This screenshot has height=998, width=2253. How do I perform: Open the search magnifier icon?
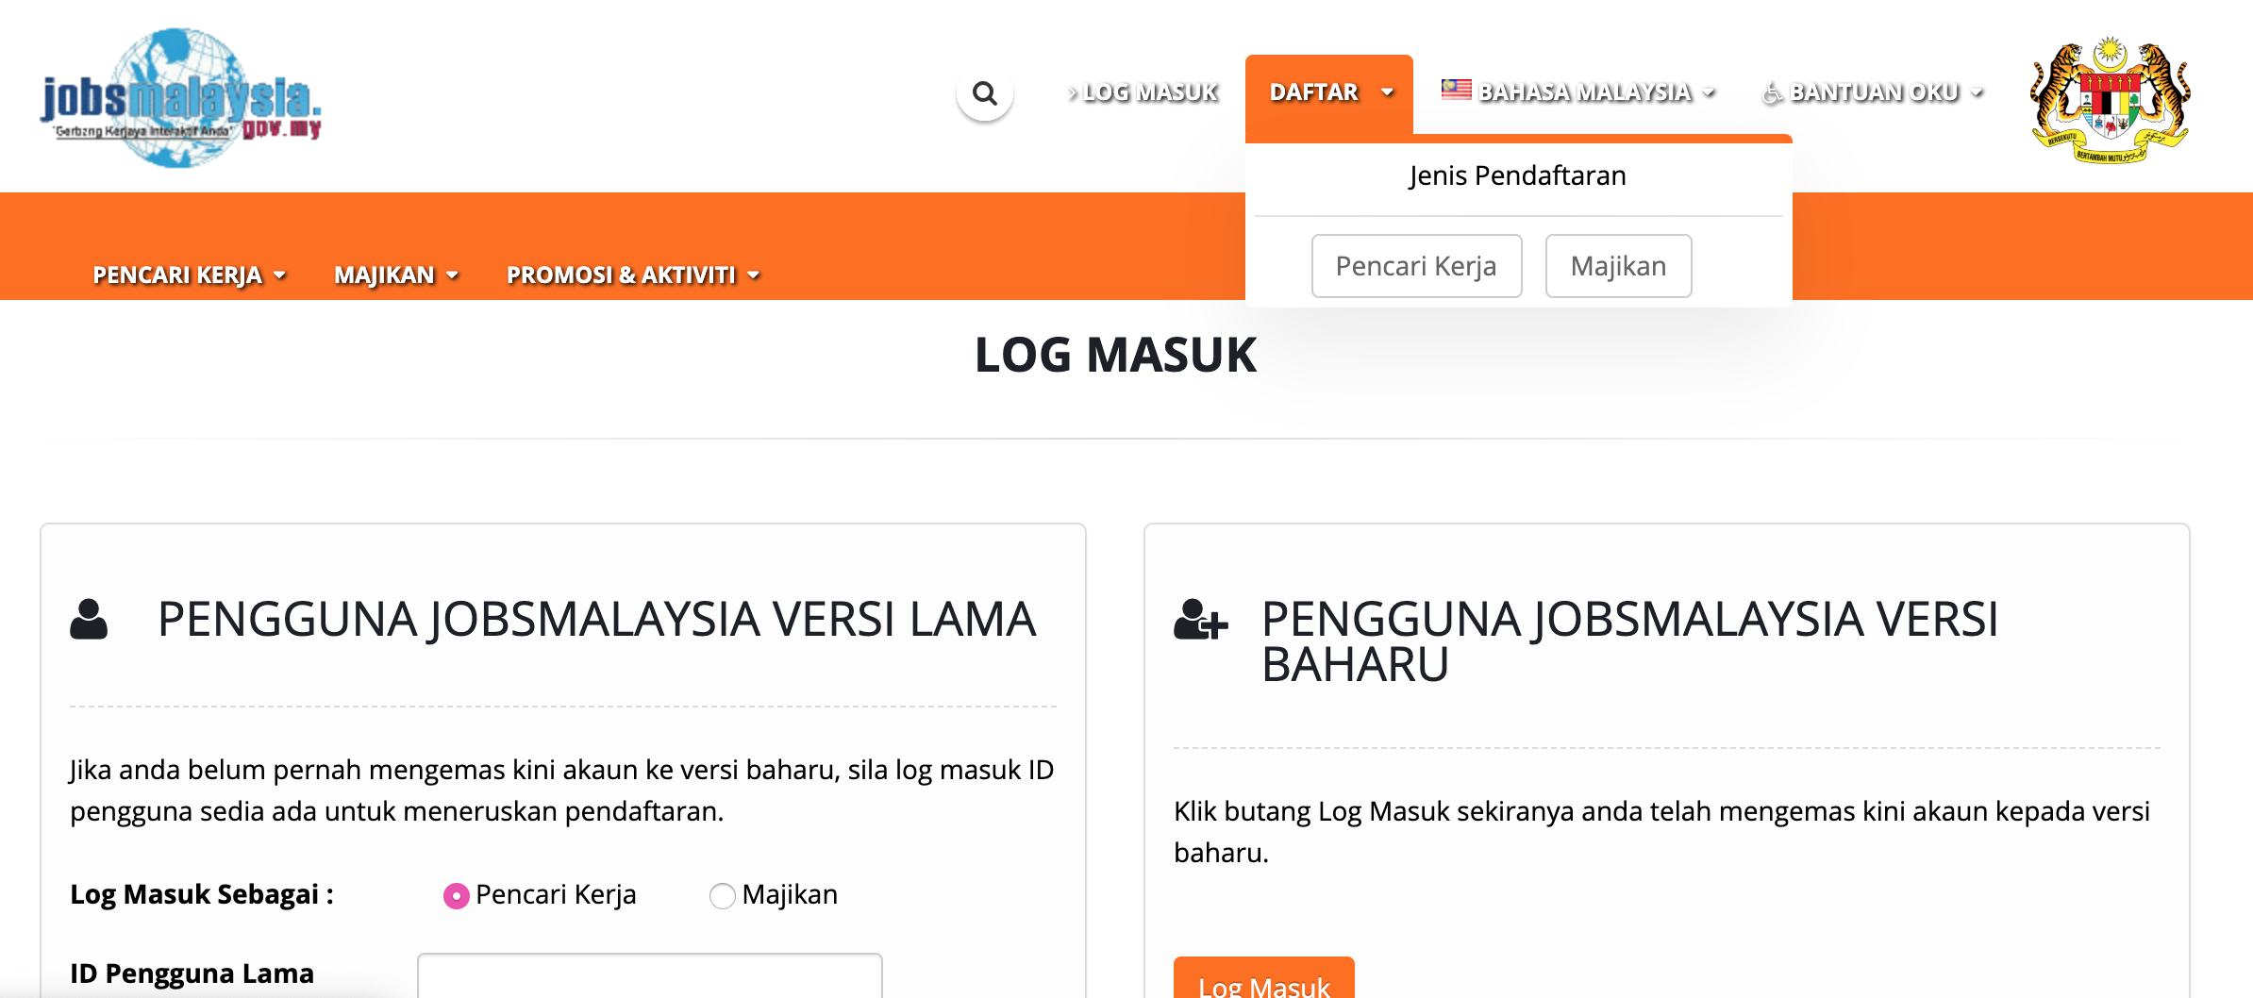point(984,93)
